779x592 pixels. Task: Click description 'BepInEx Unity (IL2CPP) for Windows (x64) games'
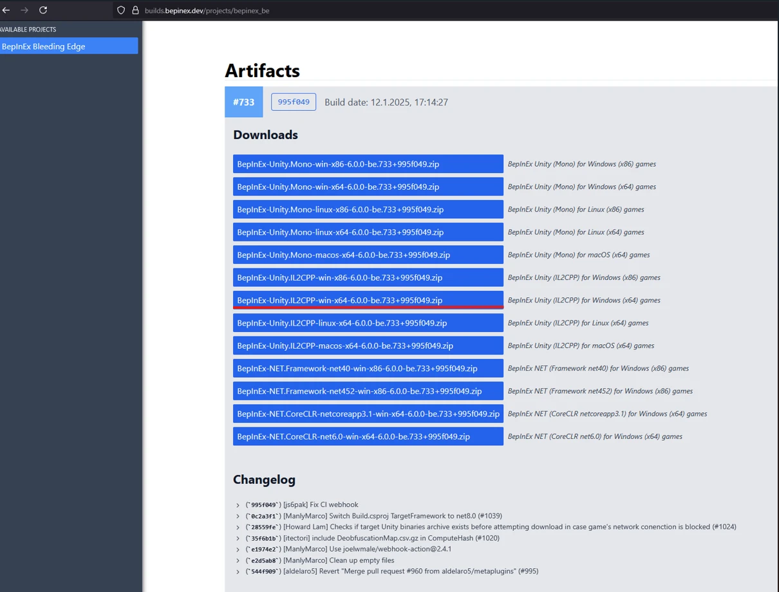point(584,301)
